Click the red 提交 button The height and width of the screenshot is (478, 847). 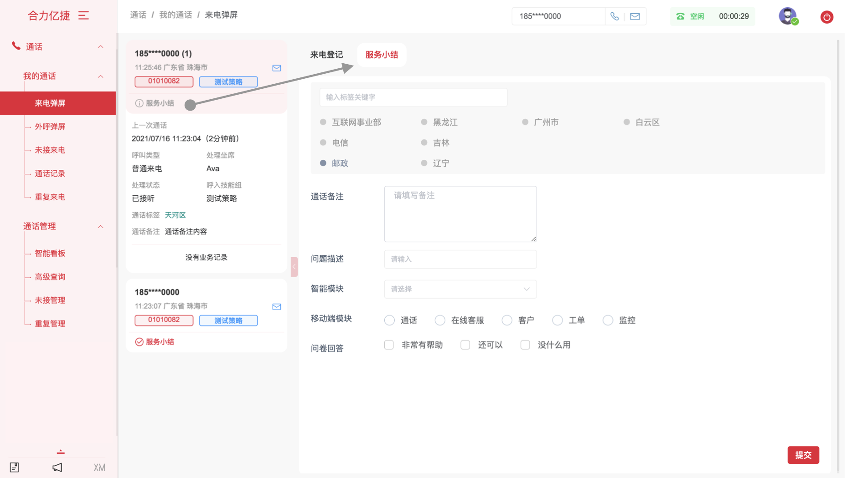[803, 455]
